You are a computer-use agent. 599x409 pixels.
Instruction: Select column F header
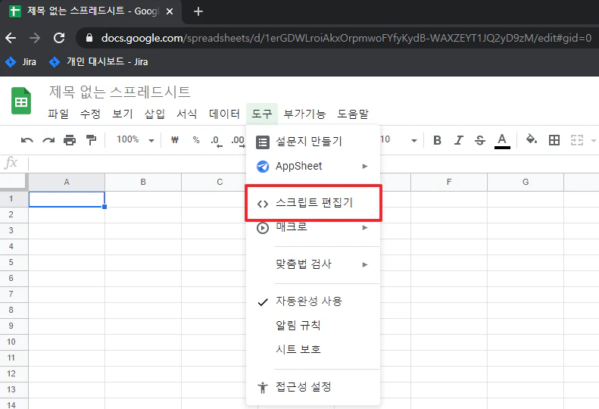tap(449, 182)
